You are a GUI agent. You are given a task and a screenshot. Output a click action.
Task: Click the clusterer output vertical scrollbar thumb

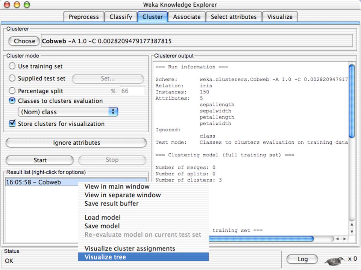[352, 101]
